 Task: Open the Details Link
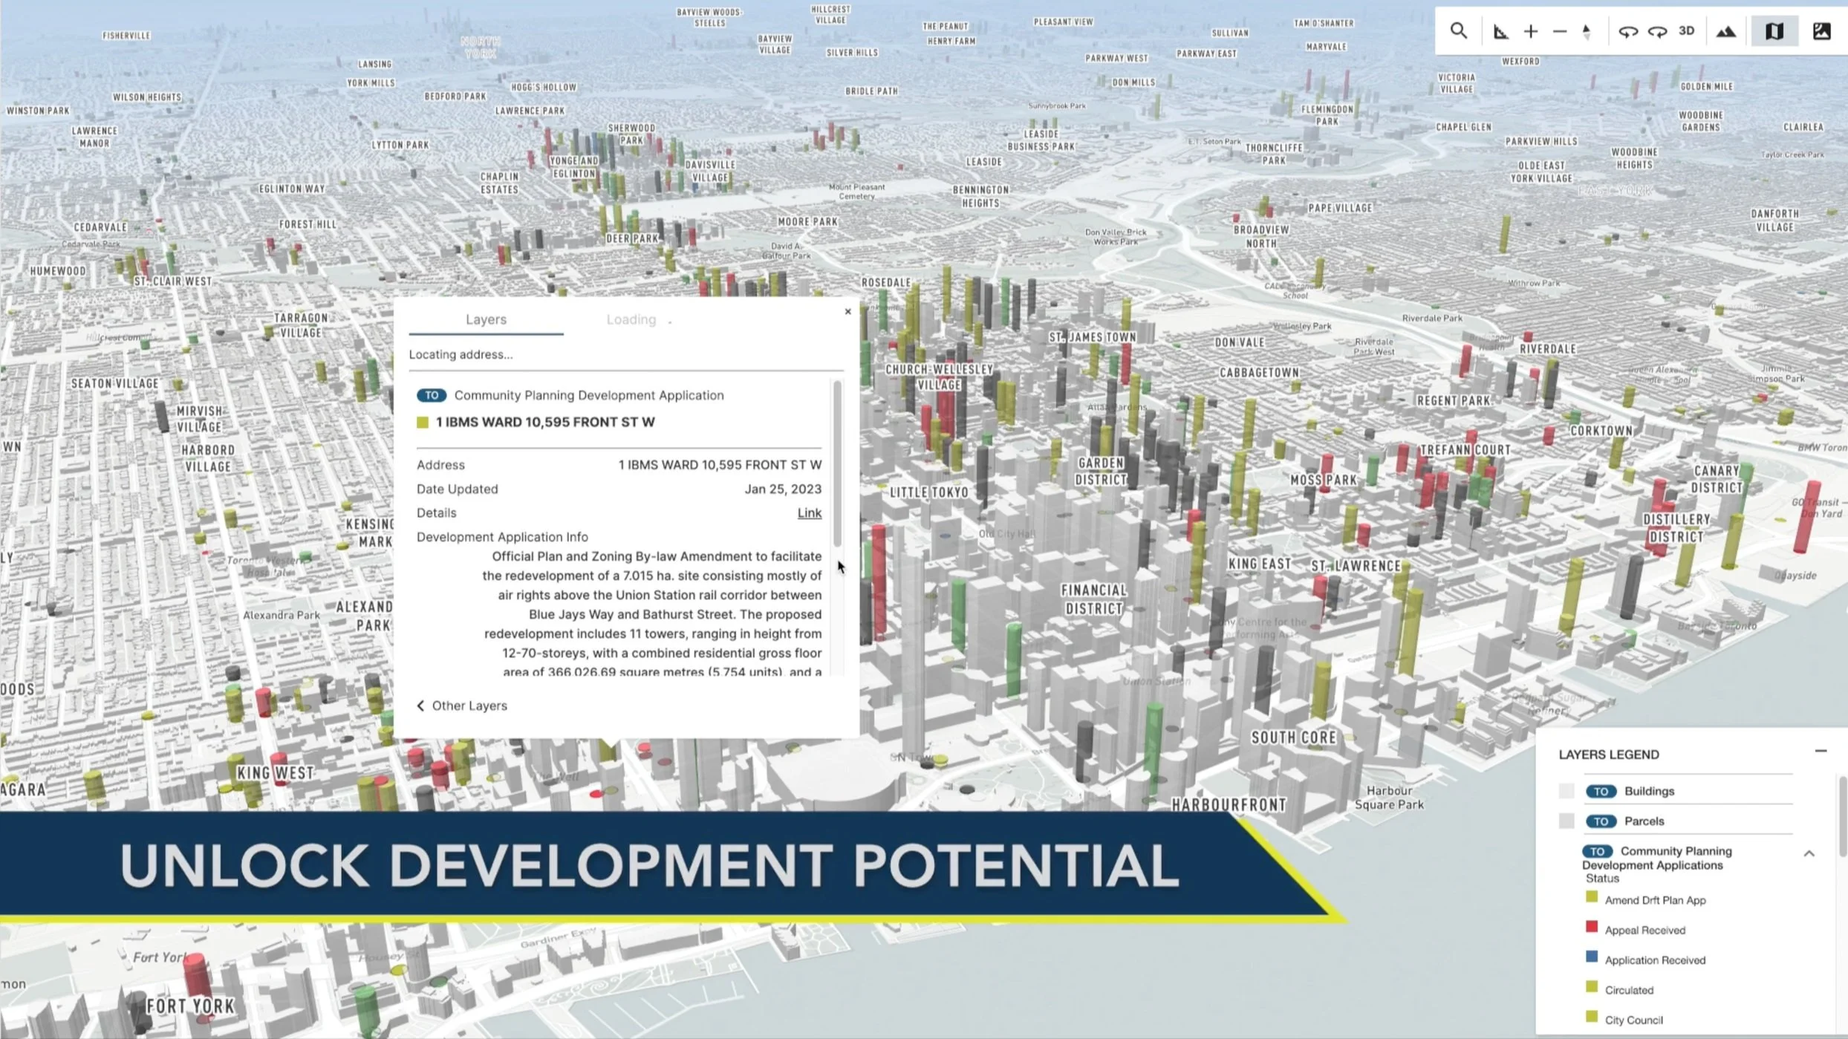(809, 513)
